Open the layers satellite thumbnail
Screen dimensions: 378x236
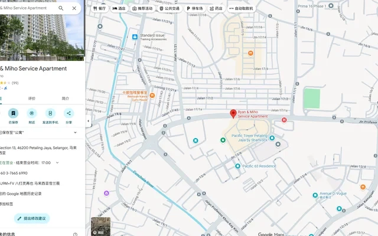pos(100,227)
